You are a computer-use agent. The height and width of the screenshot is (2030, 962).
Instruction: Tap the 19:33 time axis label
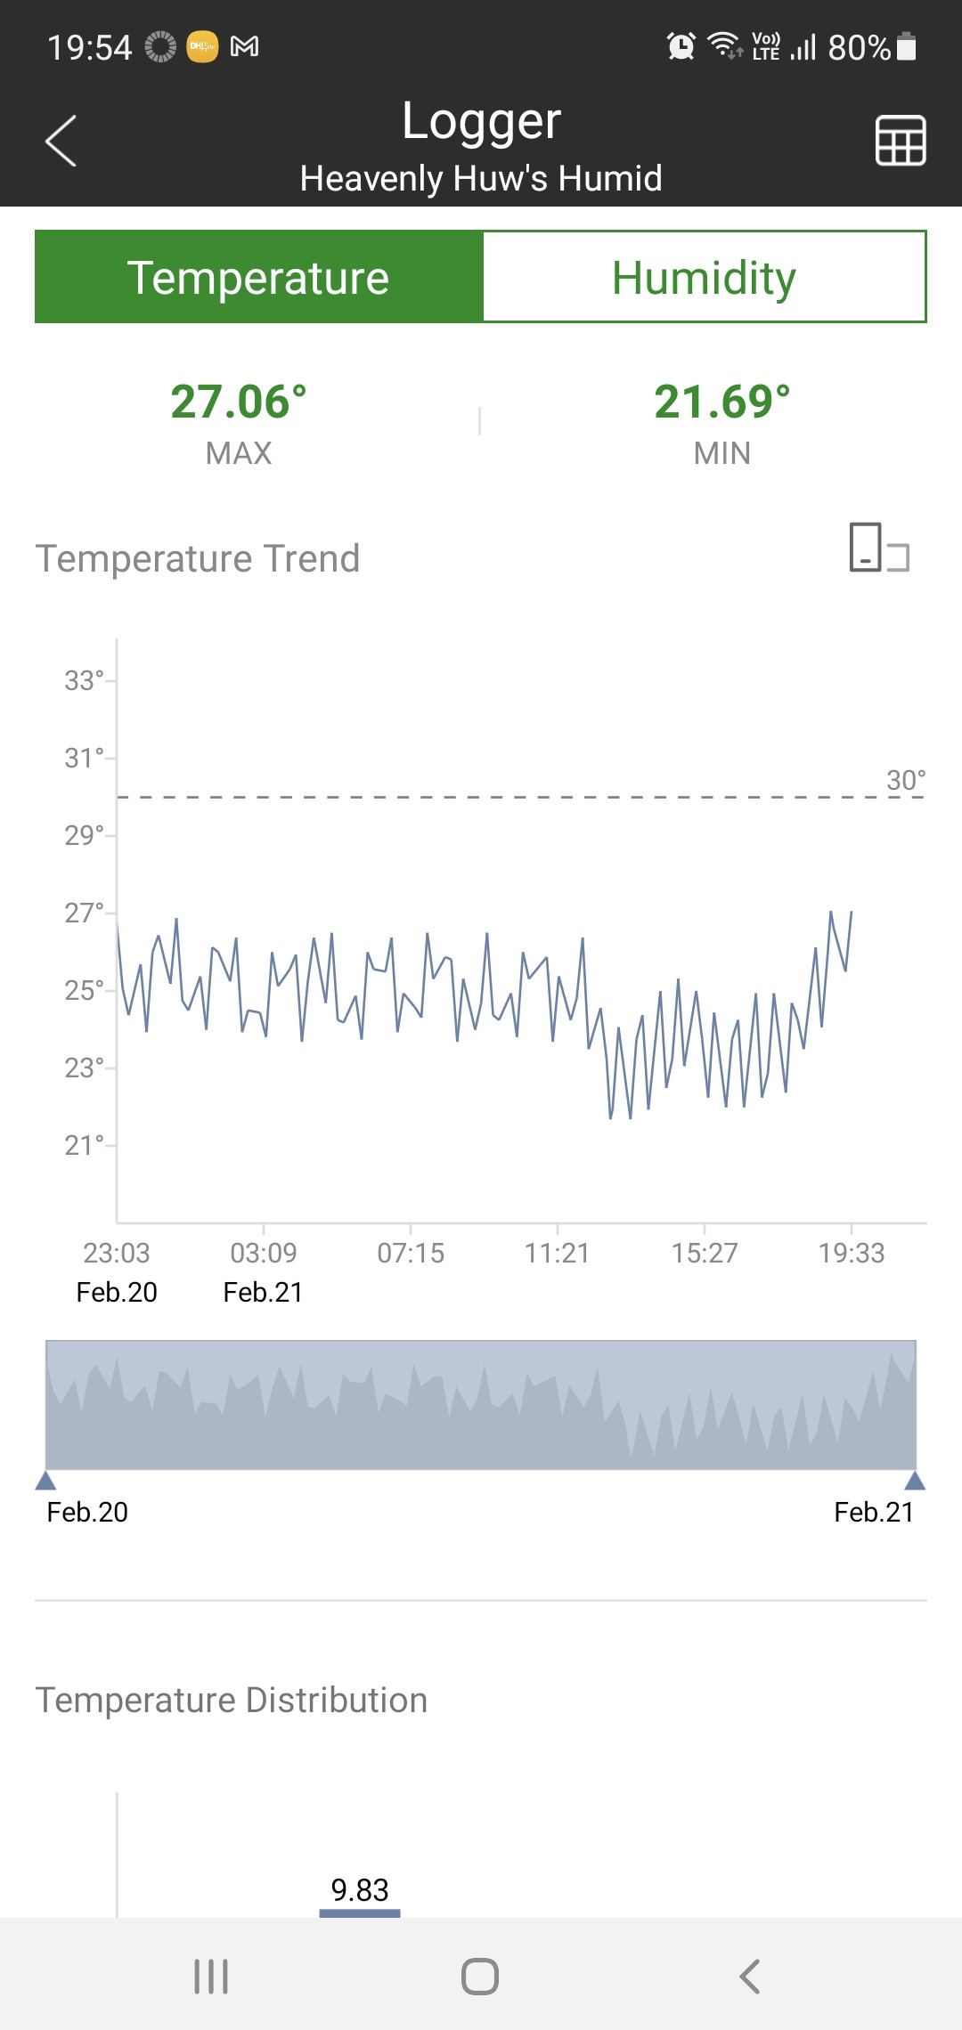[852, 1254]
